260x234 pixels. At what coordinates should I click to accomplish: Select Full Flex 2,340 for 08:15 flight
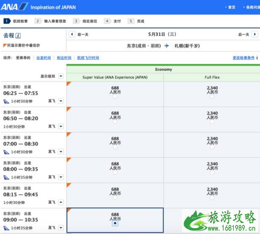click(x=212, y=198)
